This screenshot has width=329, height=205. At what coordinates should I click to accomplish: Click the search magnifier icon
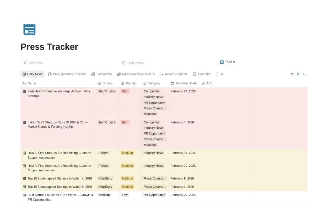click(304, 74)
